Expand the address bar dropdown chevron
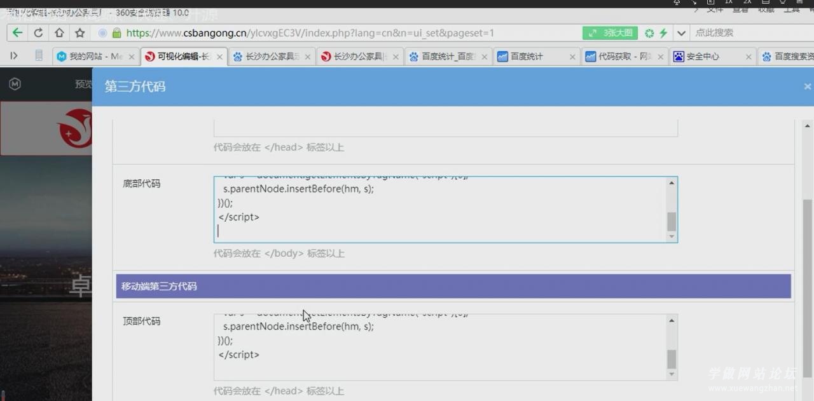This screenshot has width=814, height=401. coord(682,33)
